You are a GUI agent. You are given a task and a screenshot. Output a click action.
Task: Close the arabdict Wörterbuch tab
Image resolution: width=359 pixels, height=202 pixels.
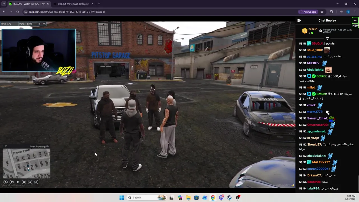coord(92,4)
